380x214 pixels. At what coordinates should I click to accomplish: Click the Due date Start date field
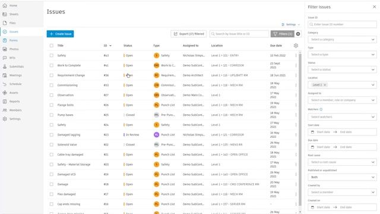coord(323,147)
